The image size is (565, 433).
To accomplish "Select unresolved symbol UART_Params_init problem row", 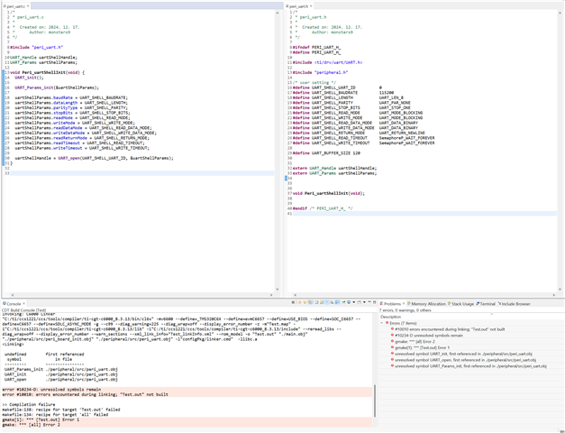I will click(470, 366).
